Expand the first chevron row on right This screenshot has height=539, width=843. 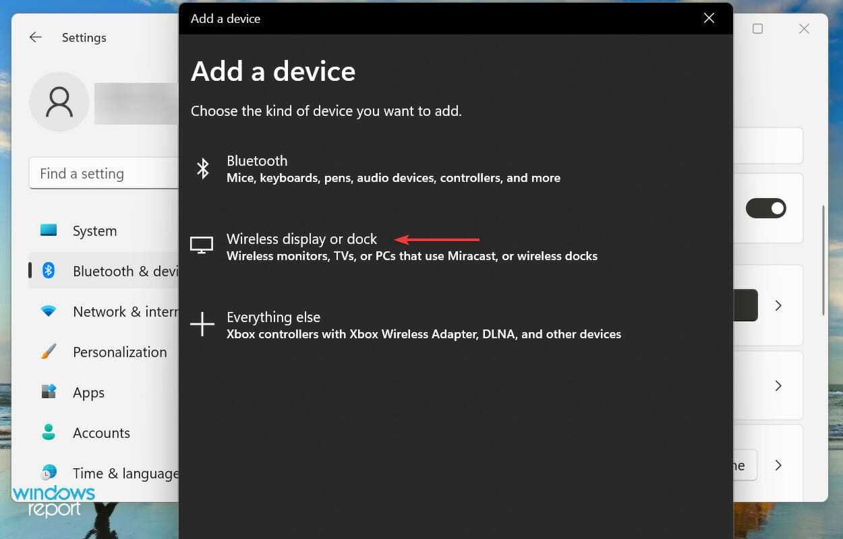(778, 305)
